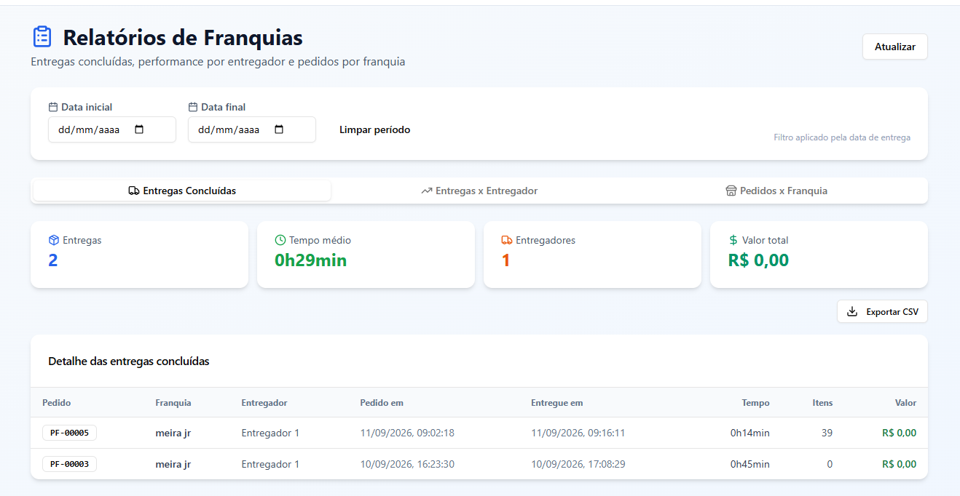Open the date picker in Data final field
The image size is (960, 496).
pyautogui.click(x=279, y=130)
